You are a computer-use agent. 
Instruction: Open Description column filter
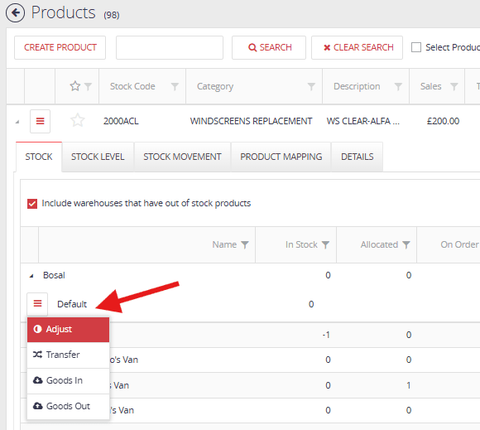point(398,87)
